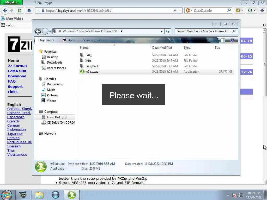Open Action Center flag tray icon
This screenshot has height=200, width=267.
[234, 195]
